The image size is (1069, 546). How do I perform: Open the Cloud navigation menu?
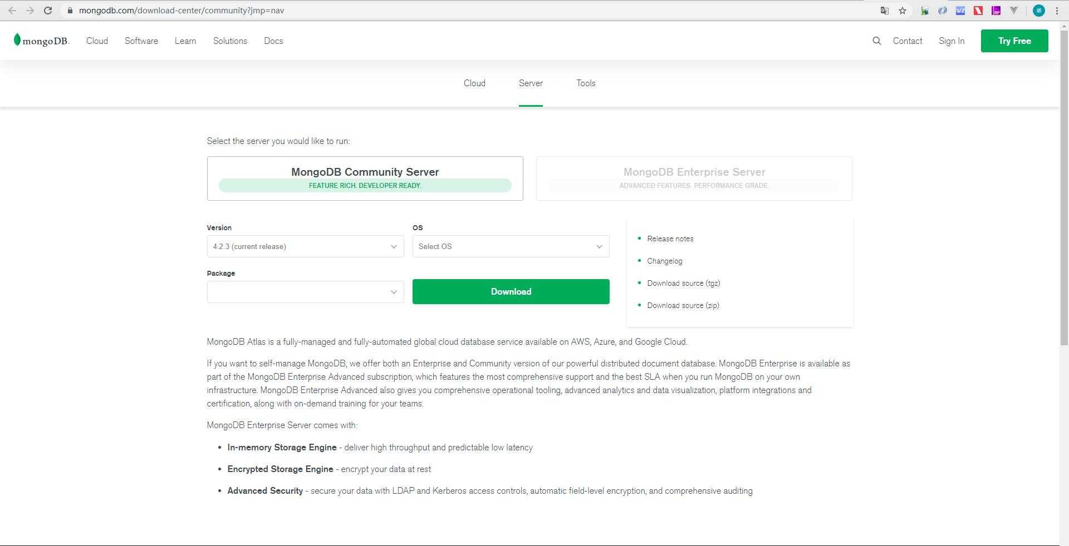(97, 41)
